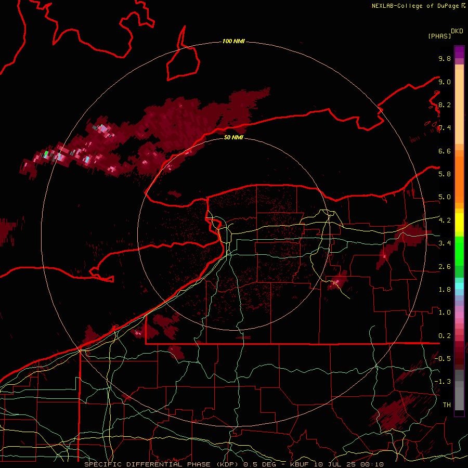This screenshot has width=468, height=468.
Task: Click the 50 NMI range ring label
Action: click(x=233, y=137)
